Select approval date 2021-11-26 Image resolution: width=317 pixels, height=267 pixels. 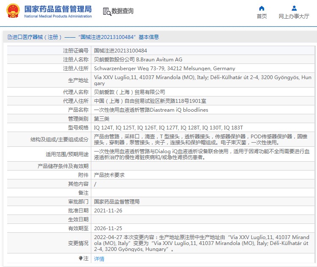(108, 211)
